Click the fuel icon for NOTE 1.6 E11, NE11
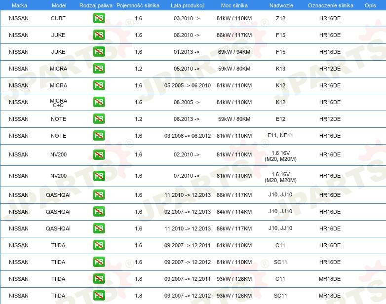The width and height of the screenshot is (386, 304). [x=99, y=135]
